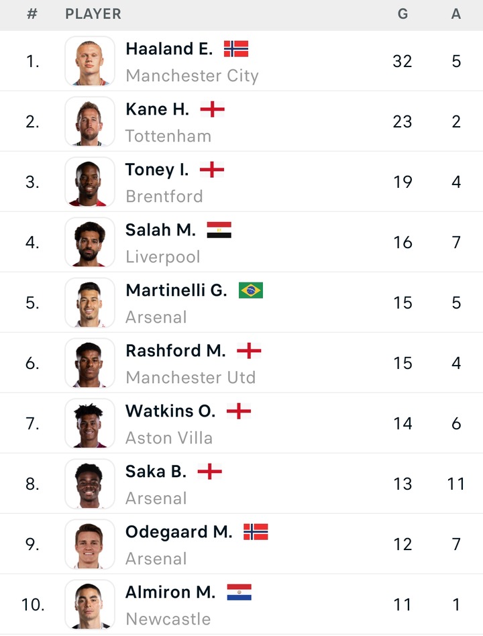Click the Norway flag beside Haaland E.
The image size is (483, 636).
pos(235,49)
